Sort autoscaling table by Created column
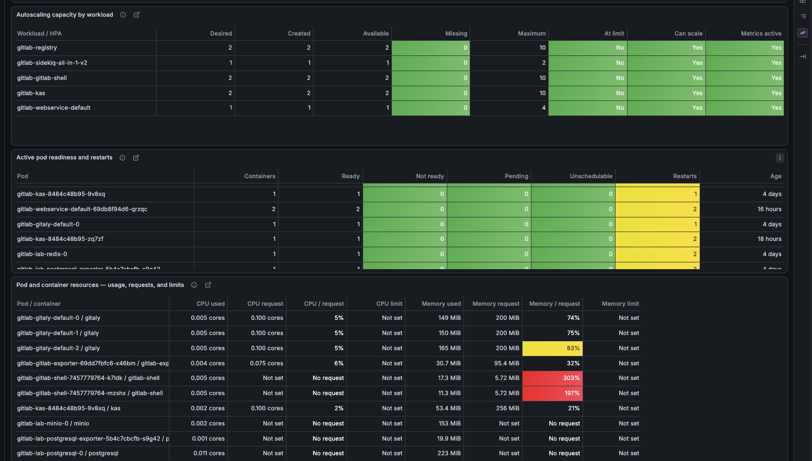The image size is (812, 461). pos(299,33)
